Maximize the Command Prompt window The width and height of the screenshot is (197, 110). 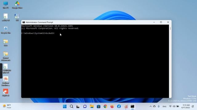161,22
